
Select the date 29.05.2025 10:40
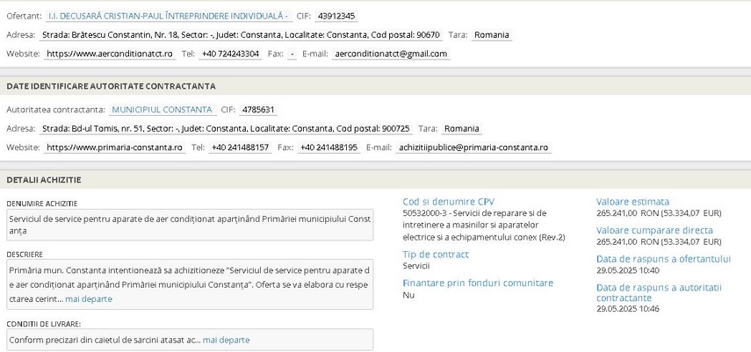(627, 270)
